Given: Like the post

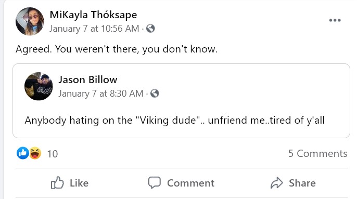Looking at the screenshot, I should coord(70,183).
